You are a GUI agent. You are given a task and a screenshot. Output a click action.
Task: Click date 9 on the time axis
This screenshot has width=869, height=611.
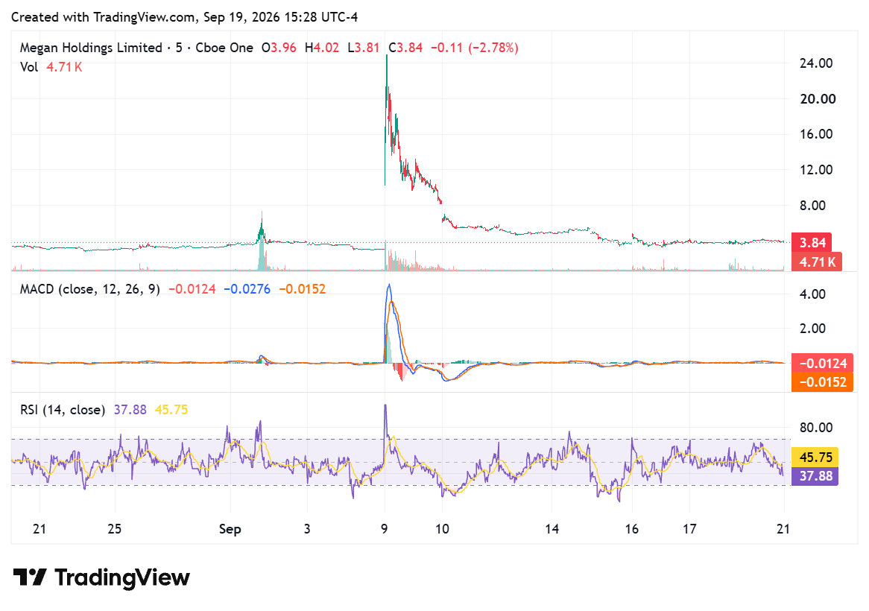[384, 529]
